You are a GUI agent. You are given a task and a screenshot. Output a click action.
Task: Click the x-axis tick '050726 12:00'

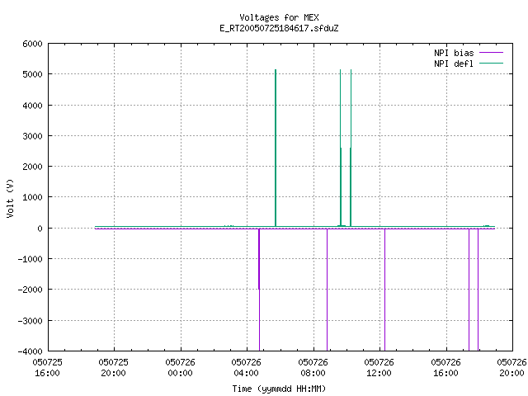click(x=379, y=368)
